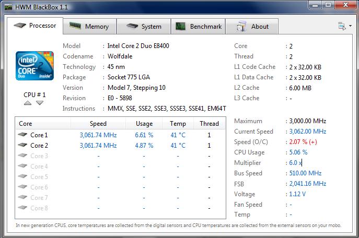Screen dimensions: 359x238
Task: Click the package value Socket 775 LGA
Action: pyautogui.click(x=129, y=77)
